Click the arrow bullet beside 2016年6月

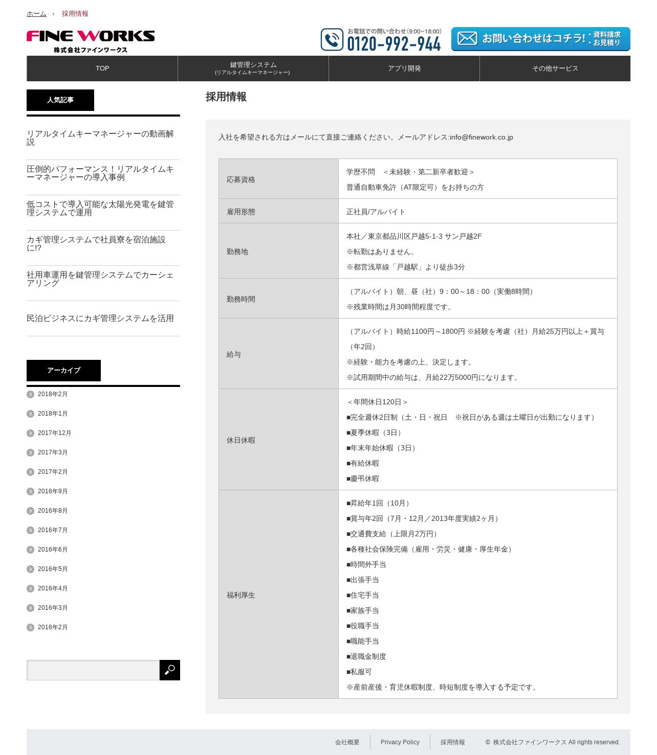[31, 550]
